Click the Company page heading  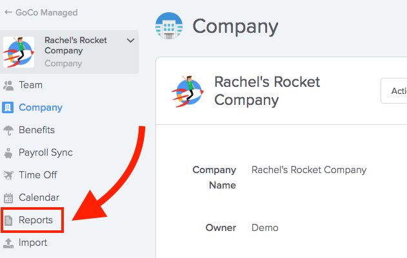pos(235,26)
